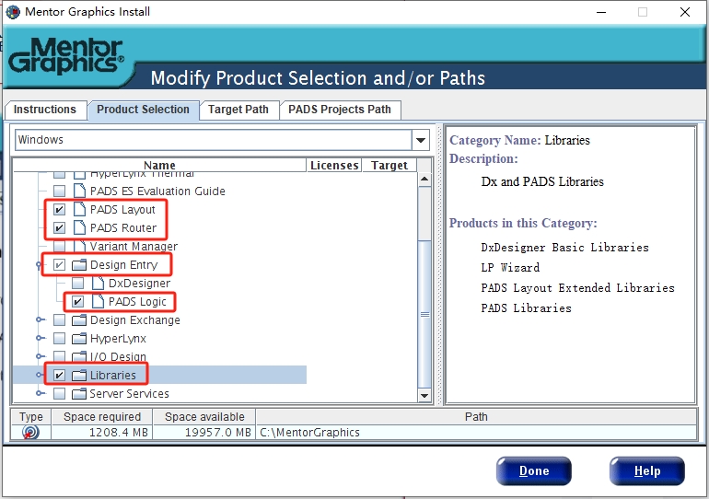Click the Libraries folder icon
Viewport: 709px width, 499px height.
(x=79, y=376)
